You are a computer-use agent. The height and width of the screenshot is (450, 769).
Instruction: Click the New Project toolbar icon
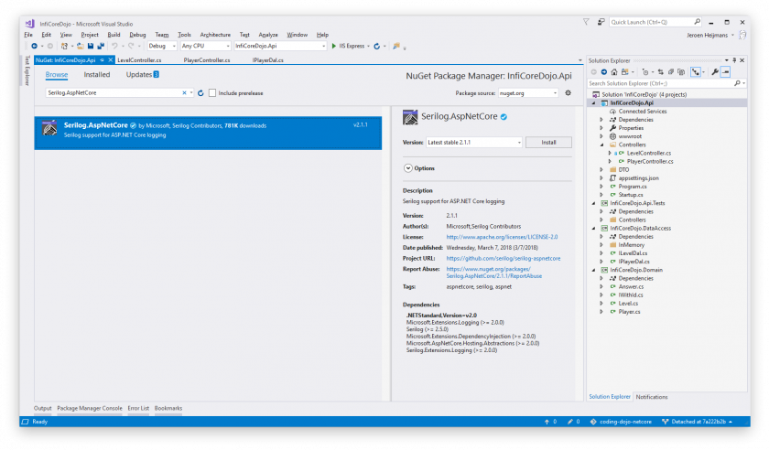click(x=64, y=46)
